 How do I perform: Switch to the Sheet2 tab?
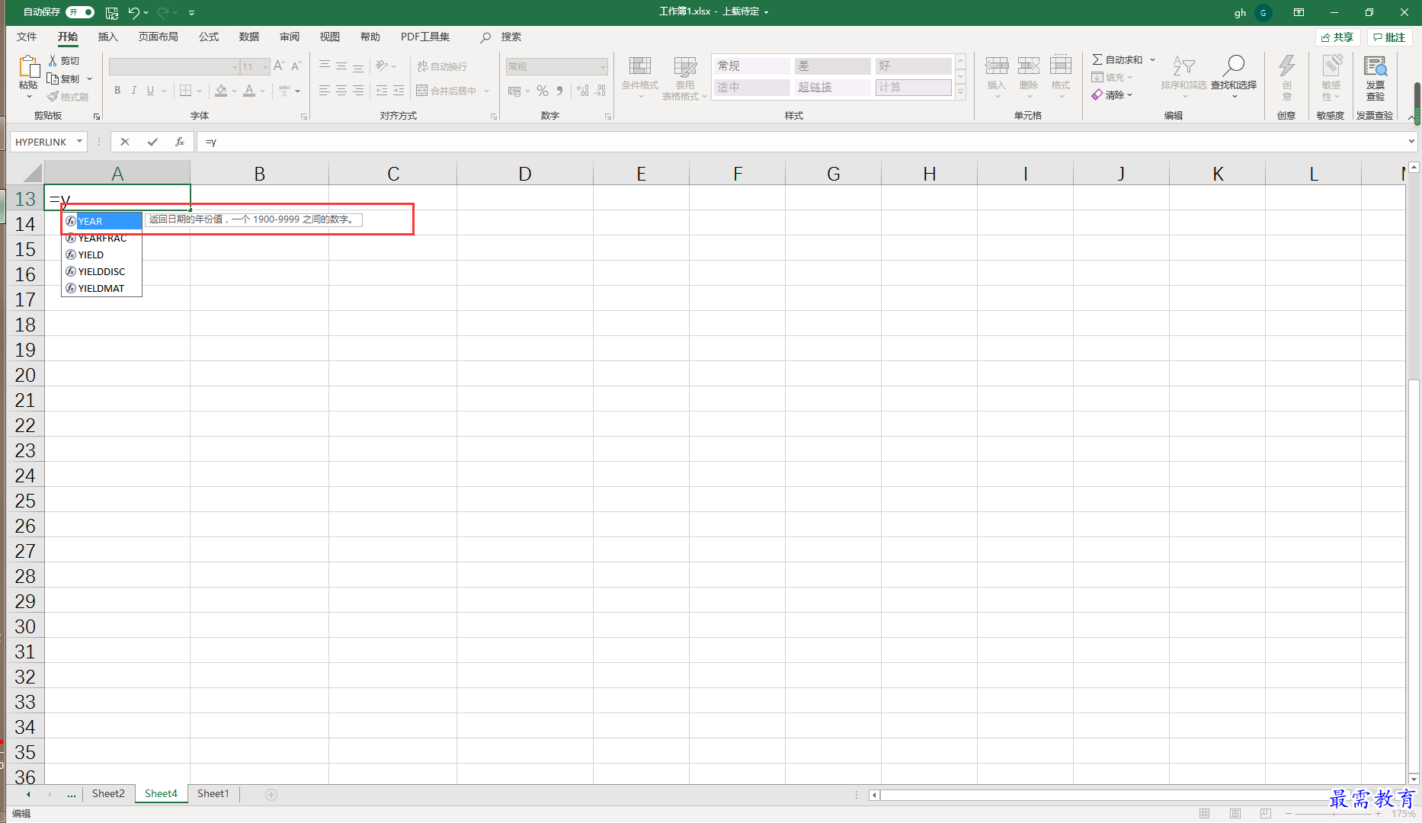pyautogui.click(x=108, y=793)
